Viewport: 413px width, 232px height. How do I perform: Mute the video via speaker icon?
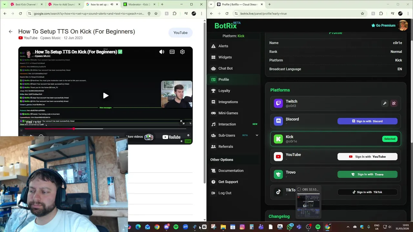tap(162, 52)
